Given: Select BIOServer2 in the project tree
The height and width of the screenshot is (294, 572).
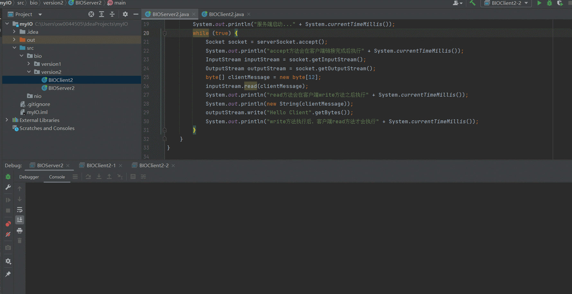Looking at the screenshot, I should pos(61,88).
